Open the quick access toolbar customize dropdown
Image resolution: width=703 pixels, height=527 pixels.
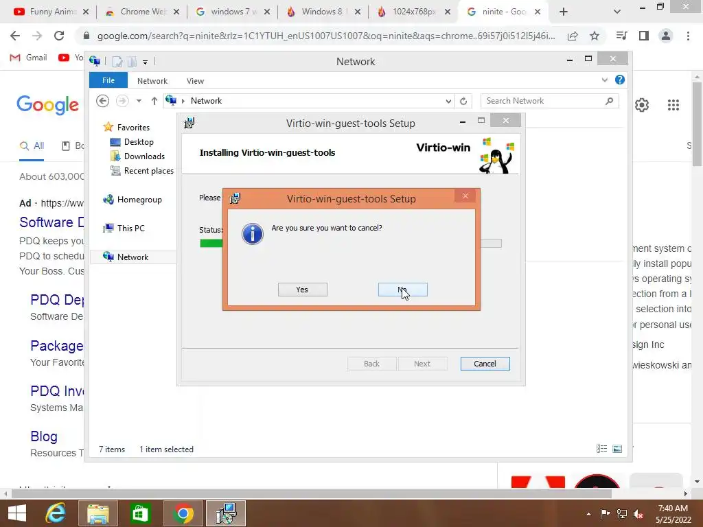[146, 62]
